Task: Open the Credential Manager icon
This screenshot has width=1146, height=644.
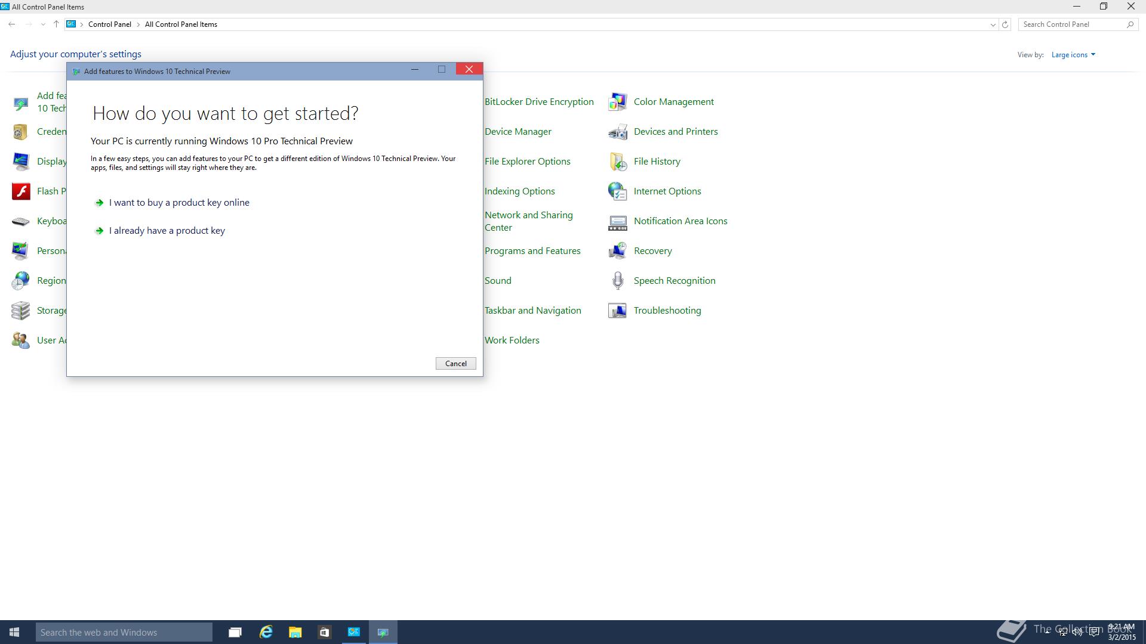Action: click(21, 132)
